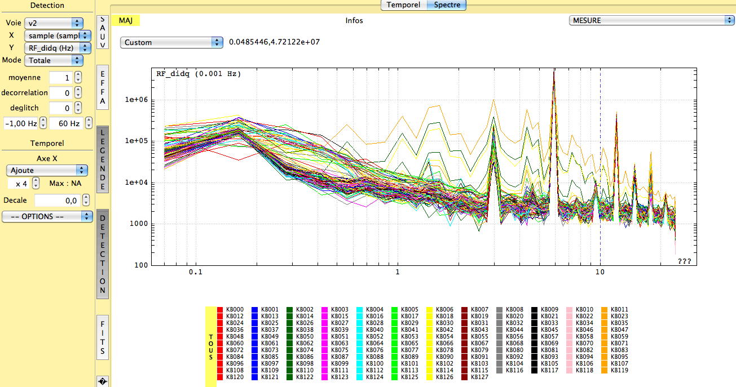Viewport: 736px width, 387px height.
Task: Click the orange KB011 legend swatch
Action: [605, 309]
